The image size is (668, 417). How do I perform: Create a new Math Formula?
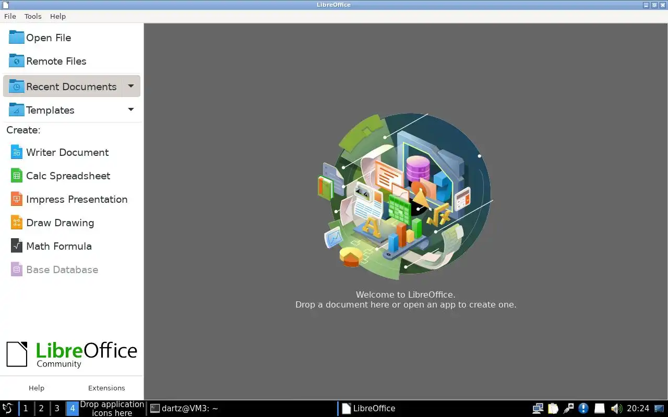coord(59,246)
